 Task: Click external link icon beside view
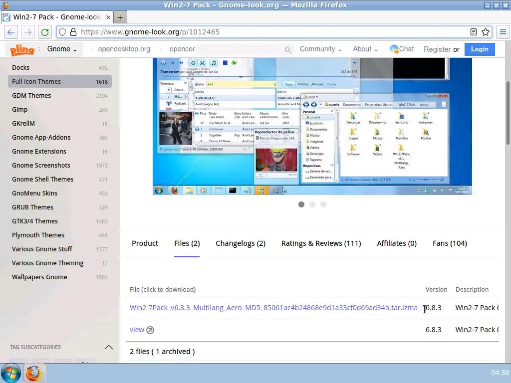(x=150, y=330)
